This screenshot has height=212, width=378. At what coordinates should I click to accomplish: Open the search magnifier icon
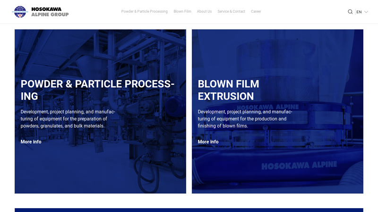coord(350,12)
